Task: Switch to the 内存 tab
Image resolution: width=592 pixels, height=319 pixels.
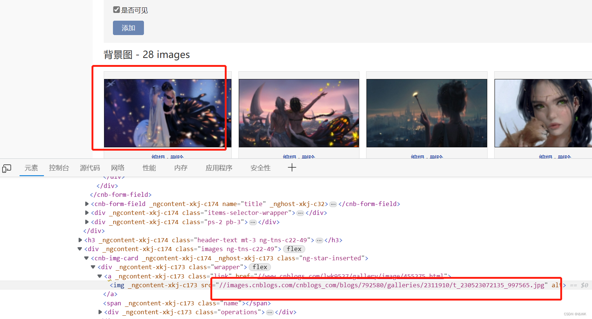Action: pos(181,168)
